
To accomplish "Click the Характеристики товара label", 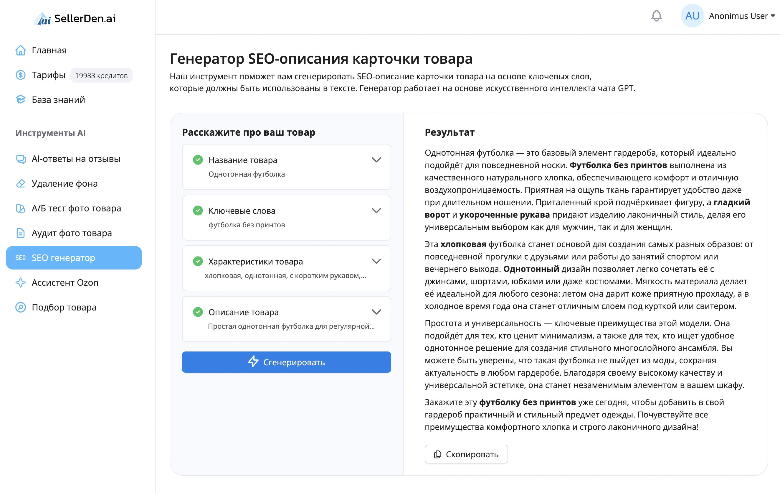I will tap(256, 262).
